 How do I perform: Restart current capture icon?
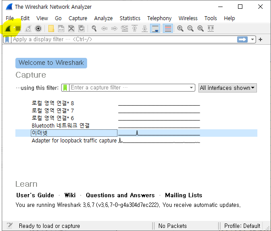(x=28, y=28)
